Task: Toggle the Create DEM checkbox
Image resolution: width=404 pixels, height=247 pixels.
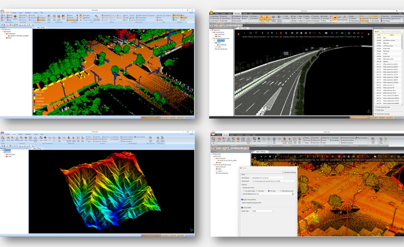Action: pyautogui.click(x=243, y=207)
